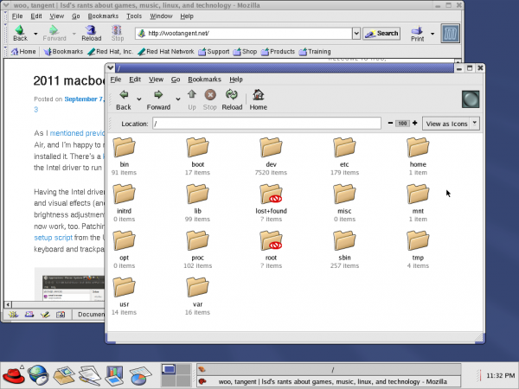This screenshot has width=519, height=389.
Task: Open file manager Bookmarks menu
Action: click(x=204, y=80)
